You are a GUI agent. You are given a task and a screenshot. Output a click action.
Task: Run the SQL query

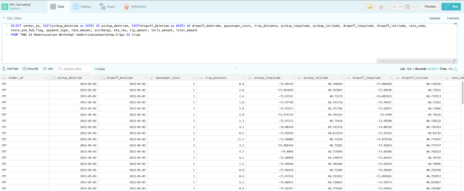[x=451, y=7]
